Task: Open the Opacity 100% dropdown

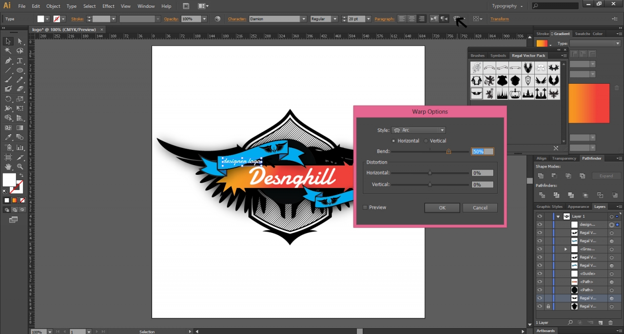Action: 204,19
